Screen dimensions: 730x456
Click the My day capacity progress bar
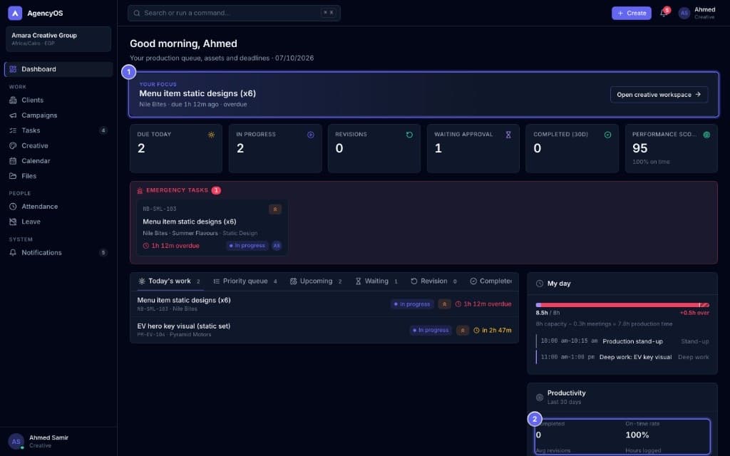coord(622,305)
